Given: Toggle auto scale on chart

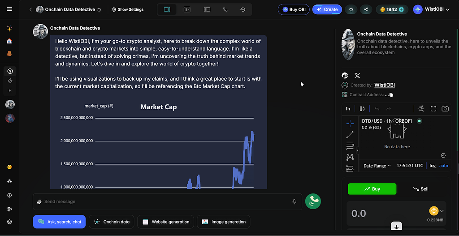Looking at the screenshot, I should tap(443, 166).
